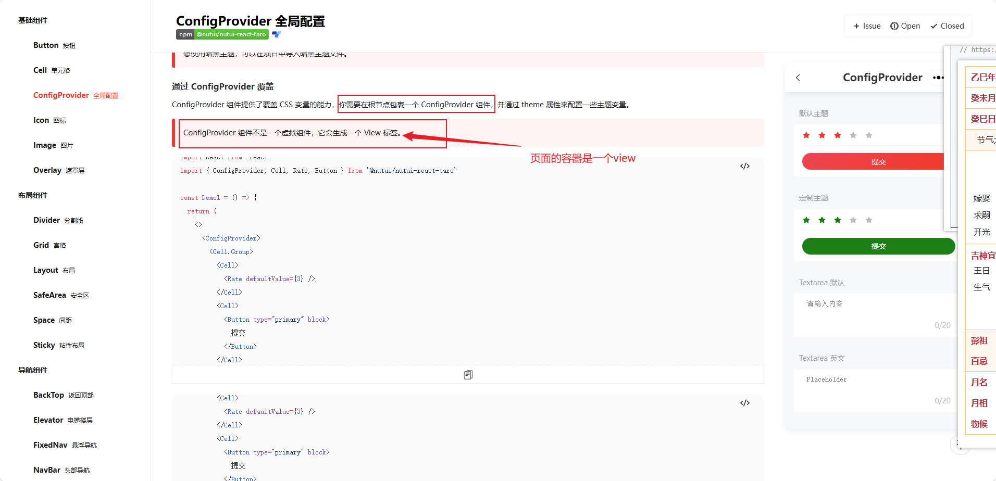The width and height of the screenshot is (996, 481).
Task: Select first red star in default theme rating
Action: 806,135
